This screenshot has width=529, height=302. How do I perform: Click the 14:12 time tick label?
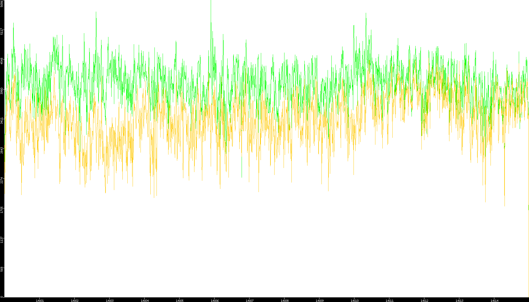tap(424, 300)
